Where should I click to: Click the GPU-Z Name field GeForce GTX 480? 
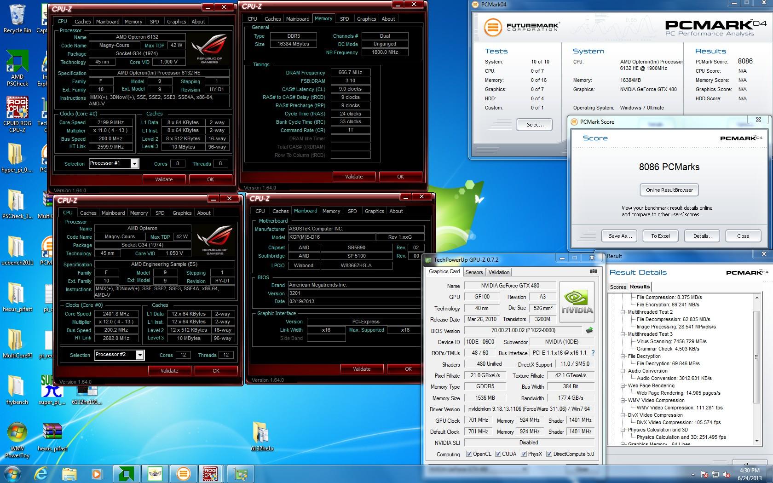[x=510, y=286]
